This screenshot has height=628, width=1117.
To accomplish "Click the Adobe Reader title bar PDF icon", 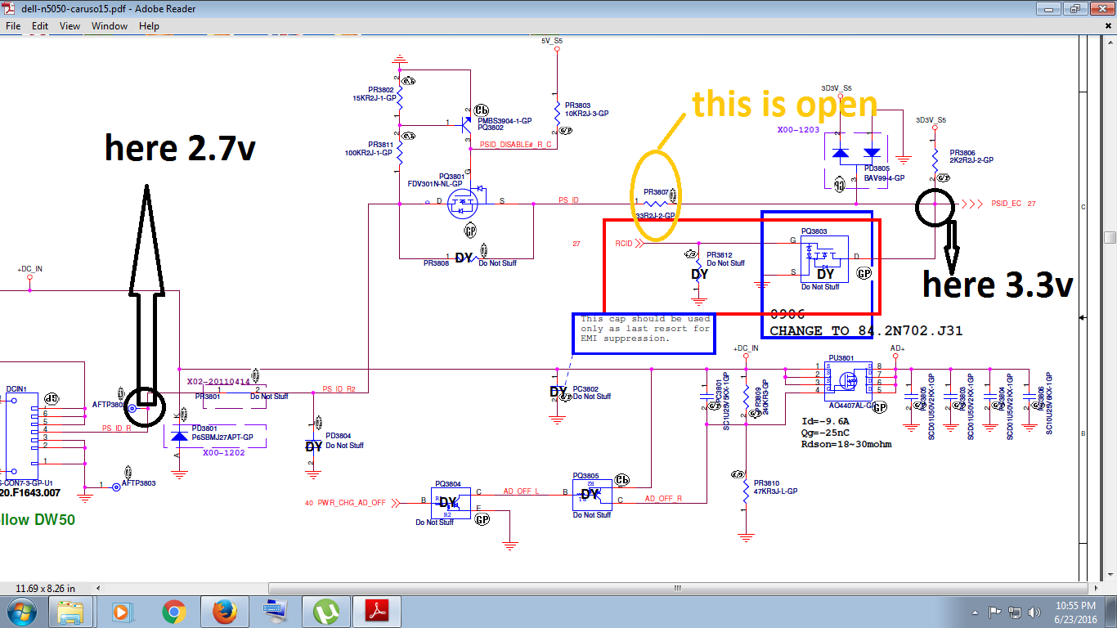I will [x=9, y=8].
